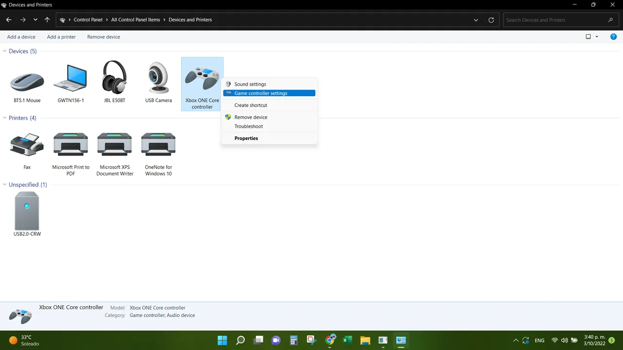623x350 pixels.
Task: Select the GWTN156-1 laptop device
Action: click(71, 82)
